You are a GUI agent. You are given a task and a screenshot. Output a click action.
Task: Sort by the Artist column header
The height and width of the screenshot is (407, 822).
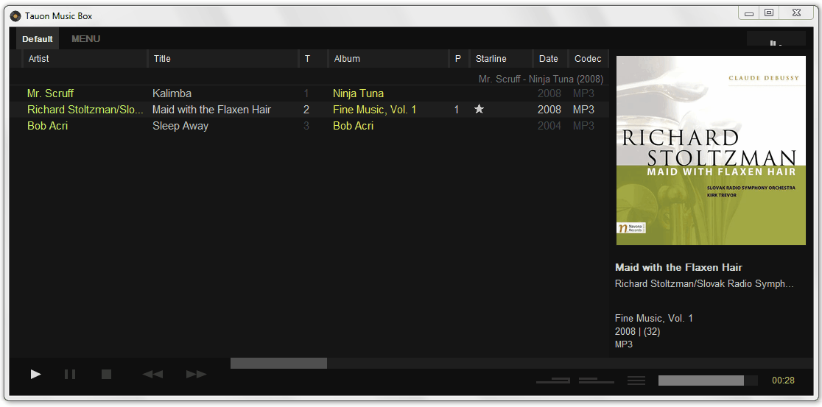[85, 59]
